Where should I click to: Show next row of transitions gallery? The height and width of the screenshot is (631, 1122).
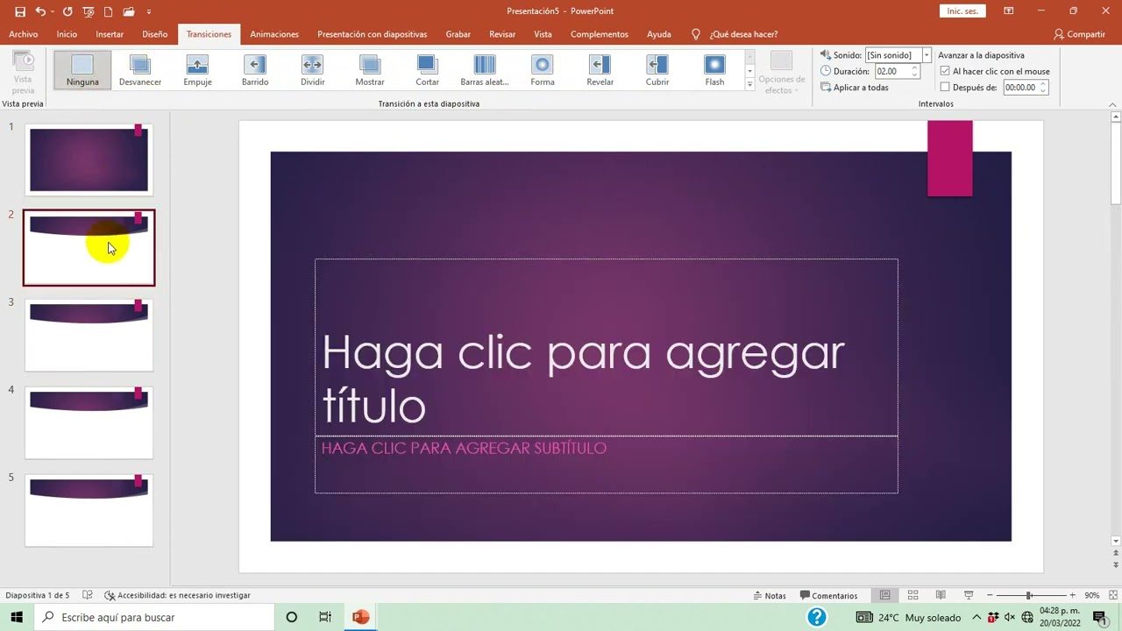point(749,70)
